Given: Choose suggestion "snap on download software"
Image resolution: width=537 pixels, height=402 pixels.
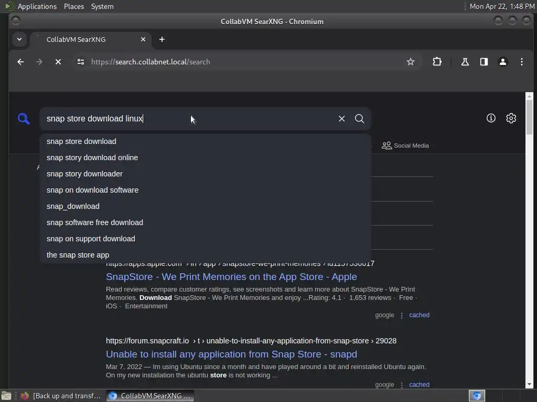Looking at the screenshot, I should click(206, 190).
